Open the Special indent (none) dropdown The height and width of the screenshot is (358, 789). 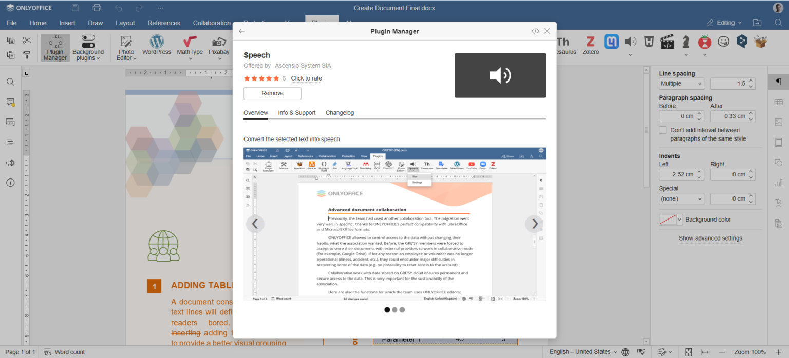coord(681,198)
